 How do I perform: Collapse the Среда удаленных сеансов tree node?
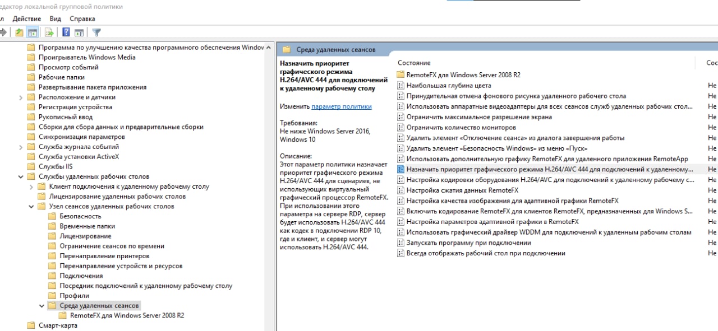tap(42, 306)
